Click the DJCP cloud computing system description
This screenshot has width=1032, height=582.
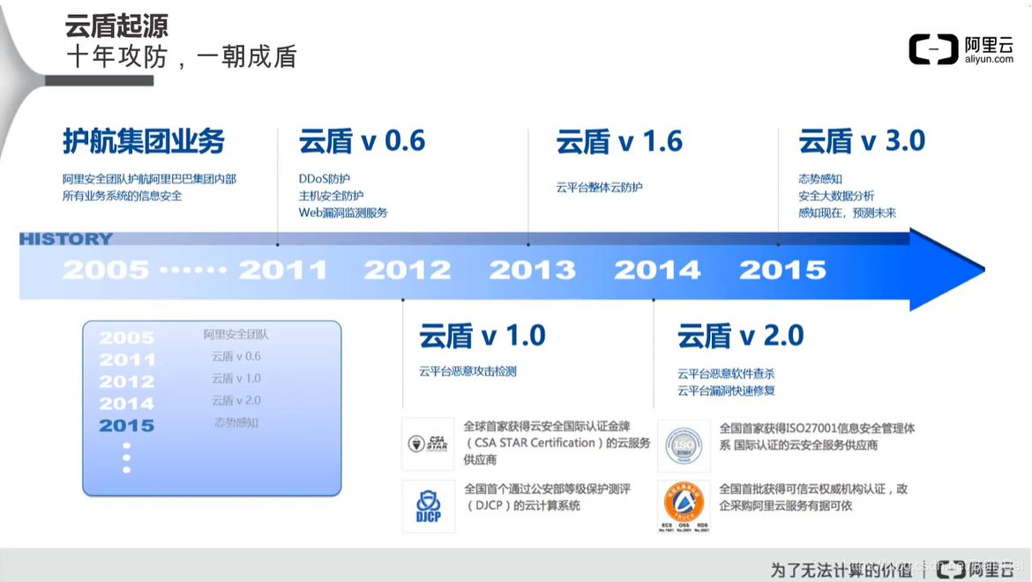pos(548,497)
